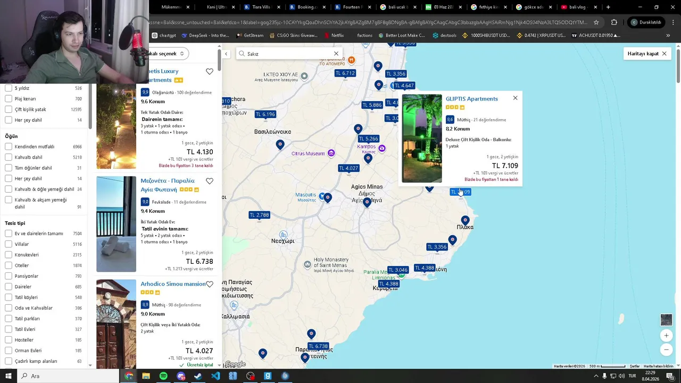Open the DeepSeek bookmark

click(x=205, y=36)
